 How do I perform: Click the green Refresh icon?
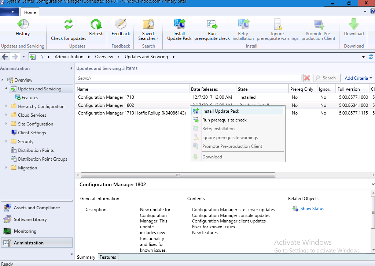96,25
